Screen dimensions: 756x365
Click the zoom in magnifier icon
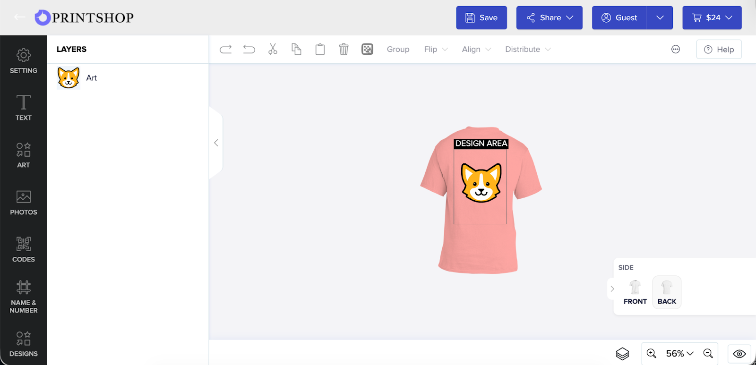pyautogui.click(x=652, y=353)
